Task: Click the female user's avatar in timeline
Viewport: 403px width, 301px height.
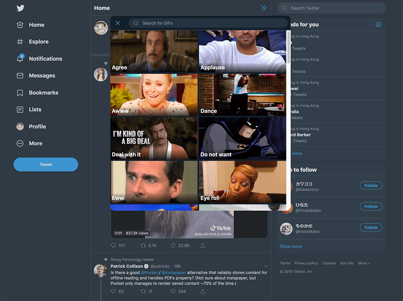Action: click(101, 74)
